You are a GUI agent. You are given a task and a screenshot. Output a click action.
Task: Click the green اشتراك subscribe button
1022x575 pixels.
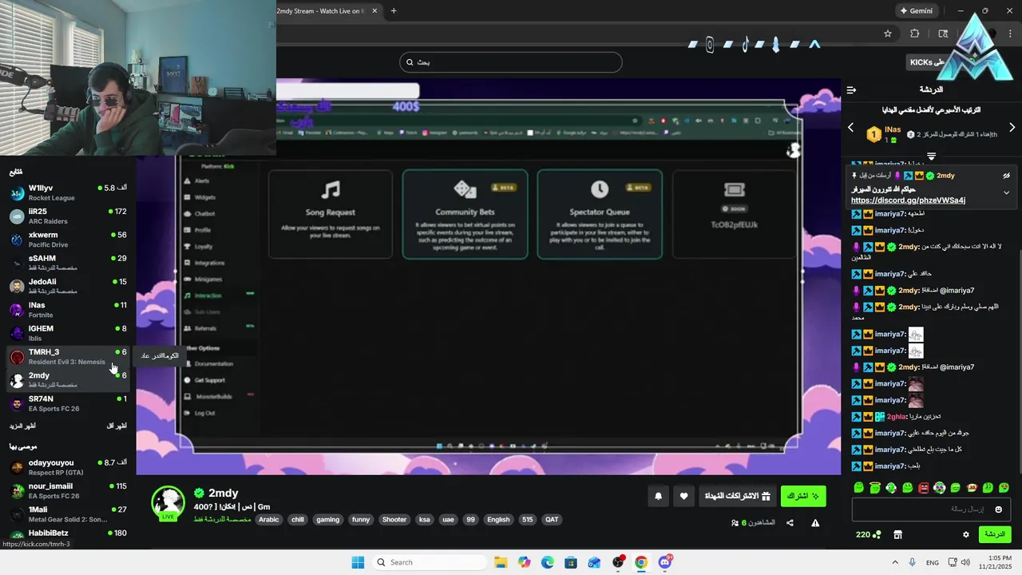pos(803,496)
